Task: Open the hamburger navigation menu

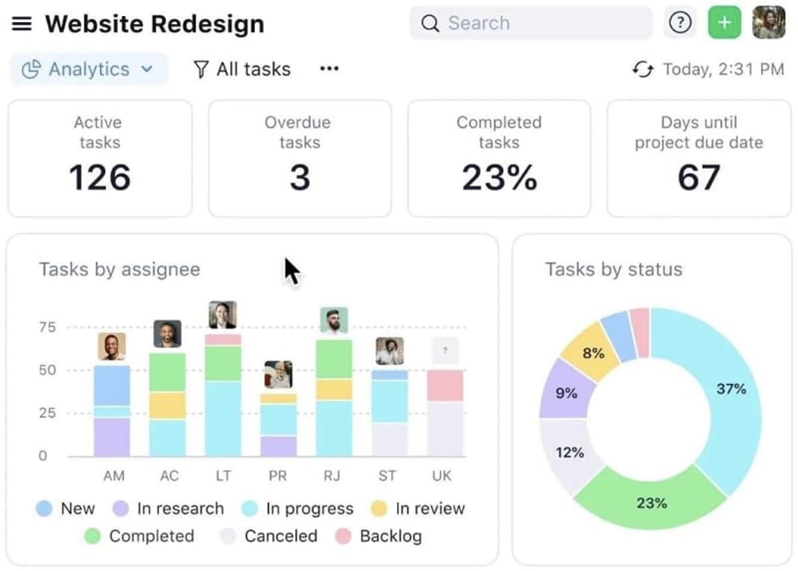Action: coord(22,23)
